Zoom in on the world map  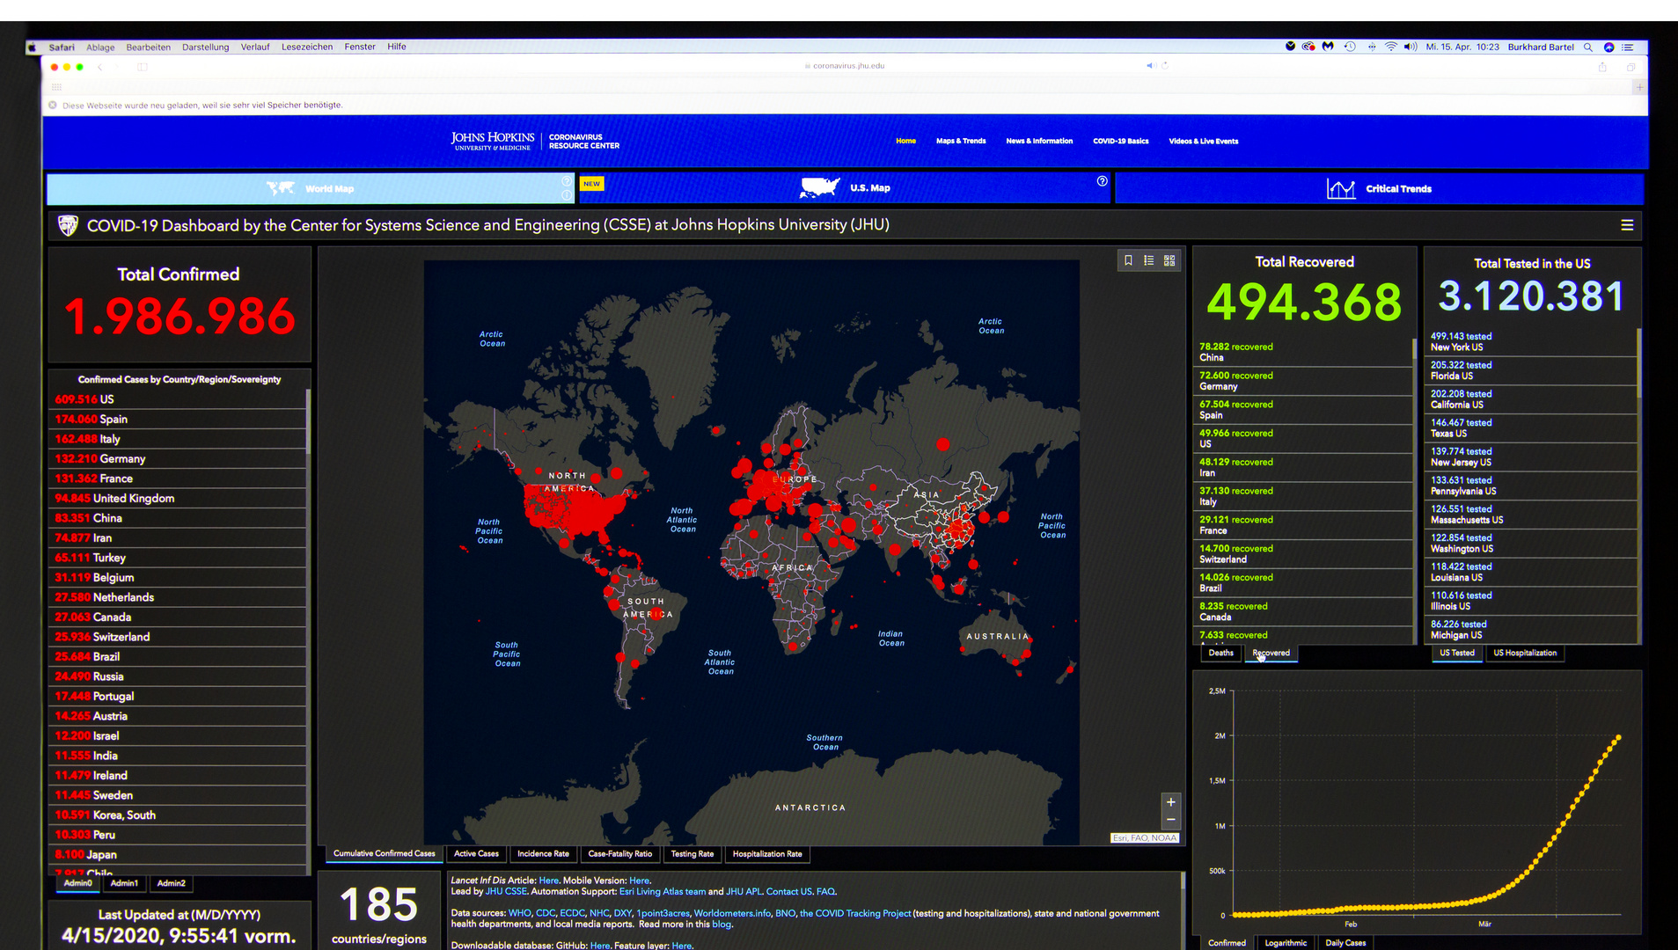(1170, 801)
